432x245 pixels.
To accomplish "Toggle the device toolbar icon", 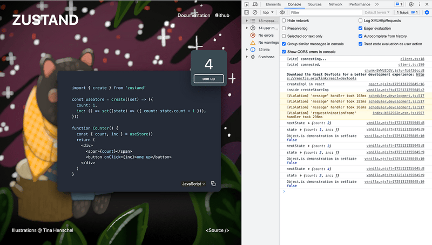I will (x=255, y=4).
